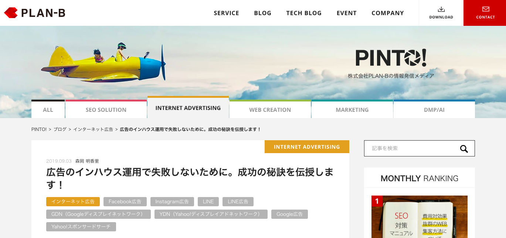The width and height of the screenshot is (506, 238).
Task: Click the Instagram広告 tag
Action: [172, 201]
